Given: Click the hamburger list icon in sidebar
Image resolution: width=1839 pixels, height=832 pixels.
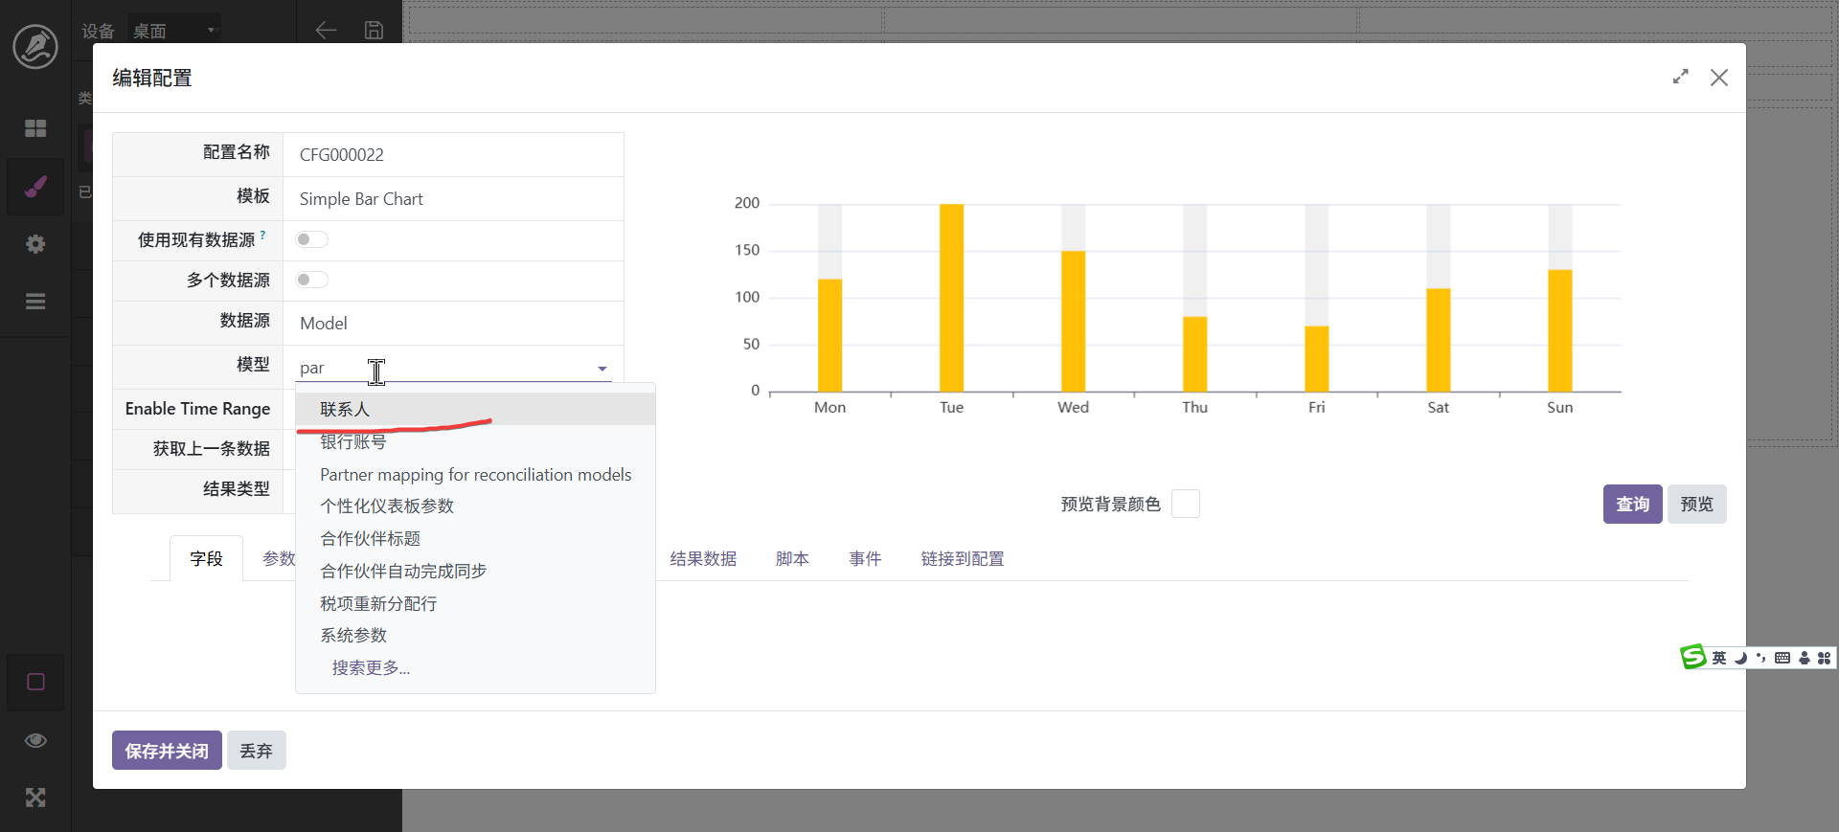Looking at the screenshot, I should click(35, 302).
